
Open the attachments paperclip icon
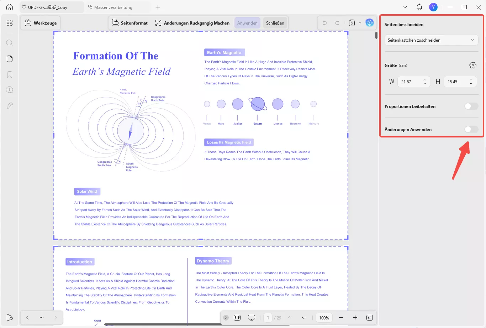10,106
